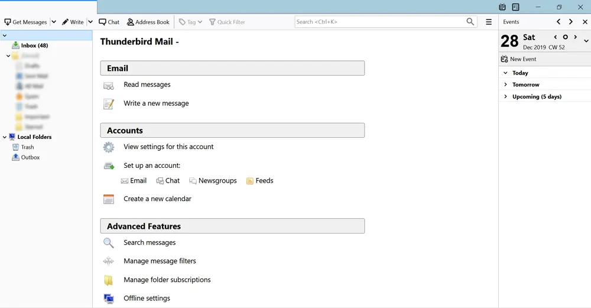Open Manage folder subscriptions
The height and width of the screenshot is (308, 591).
167,280
